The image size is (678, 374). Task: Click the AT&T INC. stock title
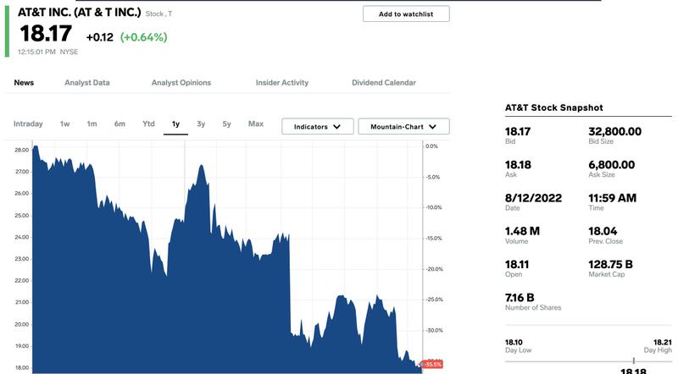79,12
